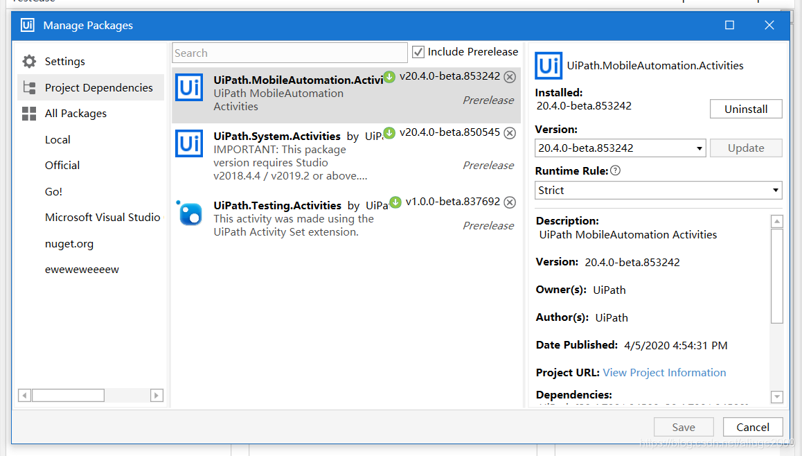Viewport: 802px width, 456px height.
Task: Remove System.Activities package with its X icon
Action: click(x=510, y=133)
